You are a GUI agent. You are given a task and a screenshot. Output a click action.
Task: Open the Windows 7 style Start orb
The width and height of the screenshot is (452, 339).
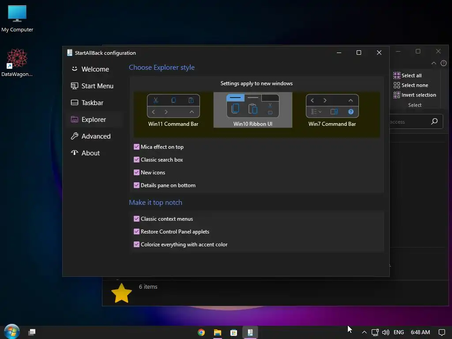[x=11, y=332]
